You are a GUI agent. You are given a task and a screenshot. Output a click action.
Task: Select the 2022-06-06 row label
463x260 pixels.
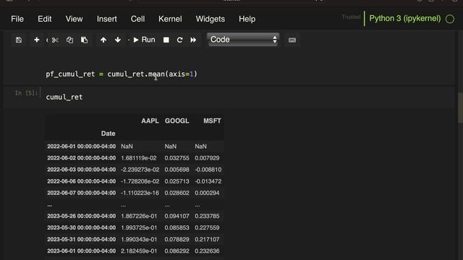pos(82,181)
